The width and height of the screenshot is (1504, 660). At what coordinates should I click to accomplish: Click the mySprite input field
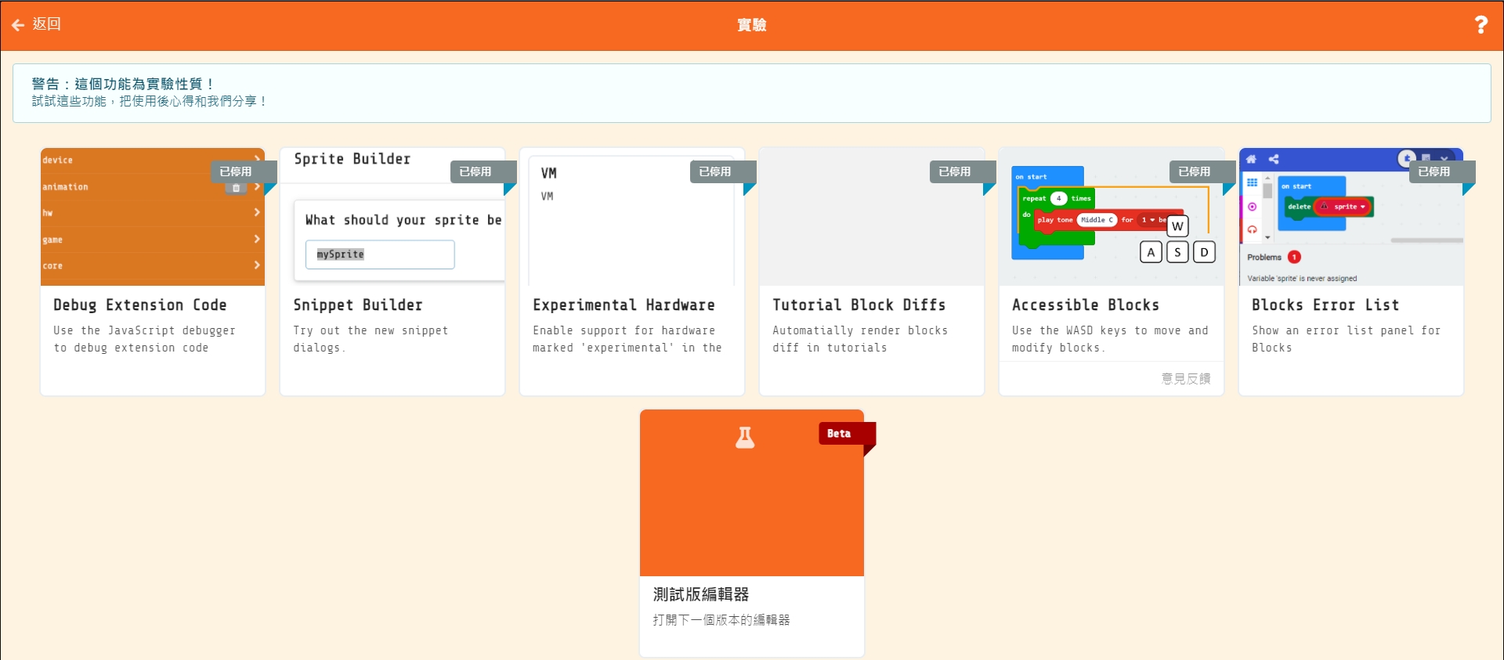[380, 254]
